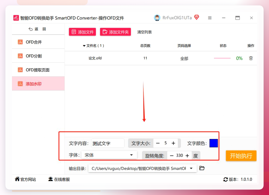
Task: Click the 版本 1.0.1.0 text
Action: (240, 179)
